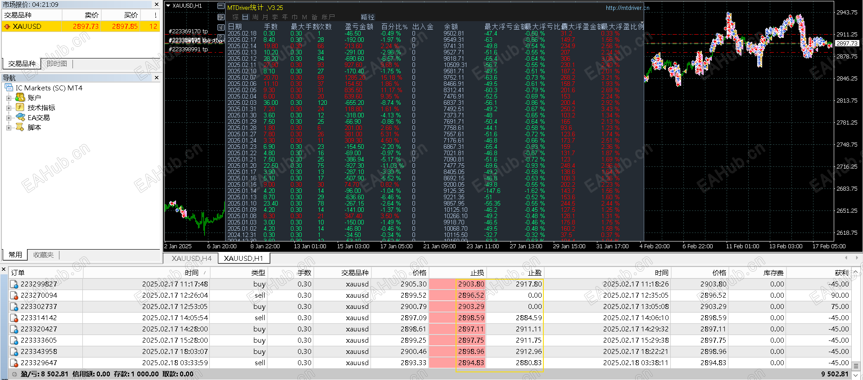Image resolution: width=863 pixels, height=380 pixels.
Task: Switch to the XAUUSD,H4 chart tab
Action: click(x=191, y=258)
